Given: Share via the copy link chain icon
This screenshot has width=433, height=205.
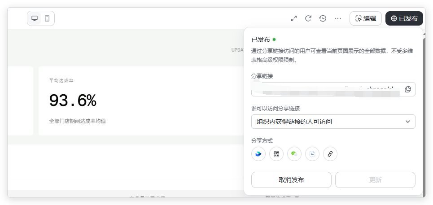Looking at the screenshot, I should tap(330, 154).
